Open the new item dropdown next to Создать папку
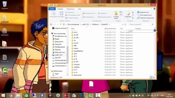The height and width of the screenshot is (98, 175). 121,12
